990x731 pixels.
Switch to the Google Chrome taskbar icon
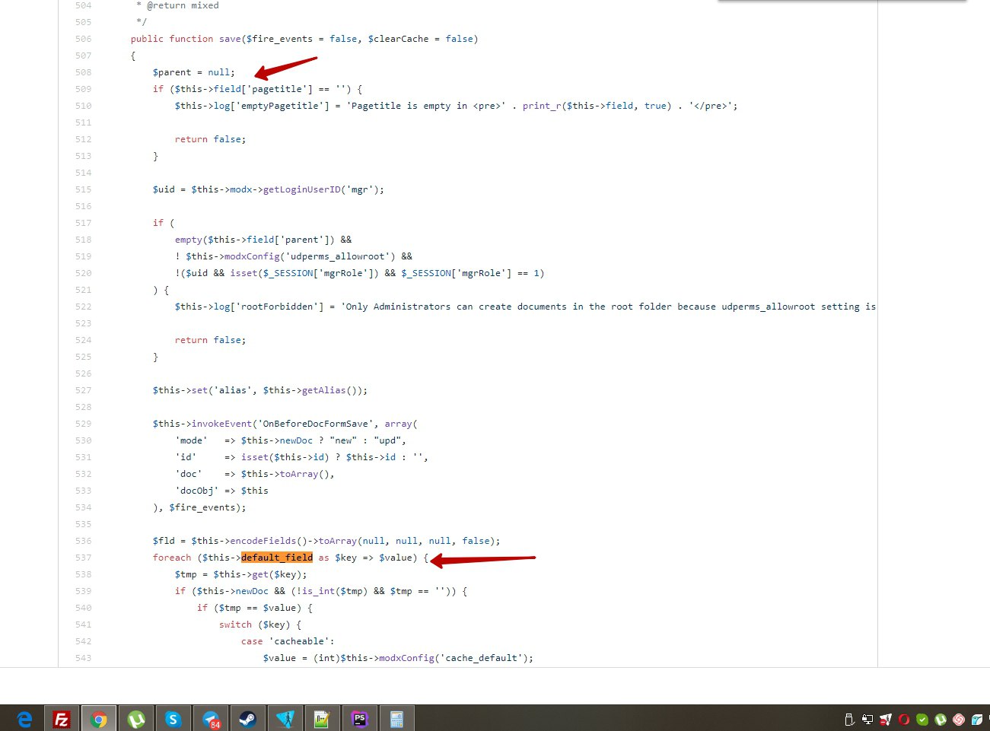click(x=99, y=719)
